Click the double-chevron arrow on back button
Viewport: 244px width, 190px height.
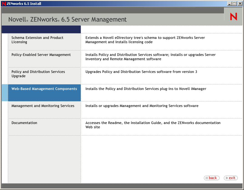tap(208, 178)
